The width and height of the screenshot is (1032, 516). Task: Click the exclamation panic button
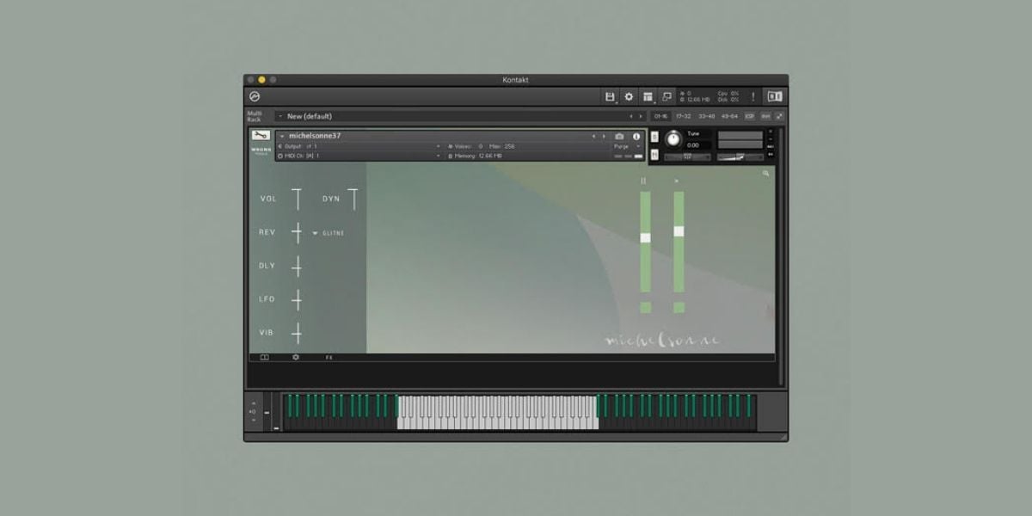pyautogui.click(x=753, y=96)
